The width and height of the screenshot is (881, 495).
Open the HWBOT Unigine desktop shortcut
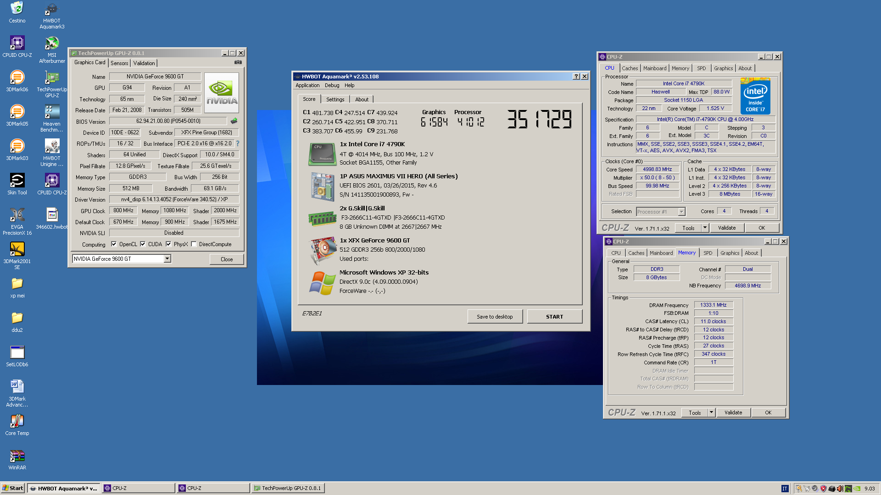(x=52, y=152)
